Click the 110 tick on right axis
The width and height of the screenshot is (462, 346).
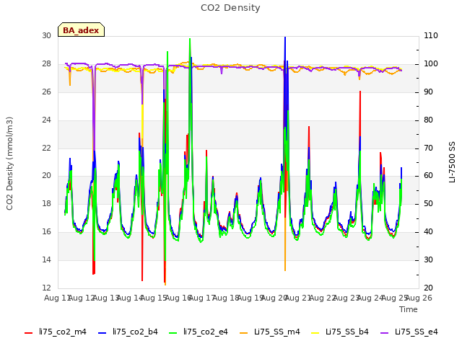[x=431, y=35]
